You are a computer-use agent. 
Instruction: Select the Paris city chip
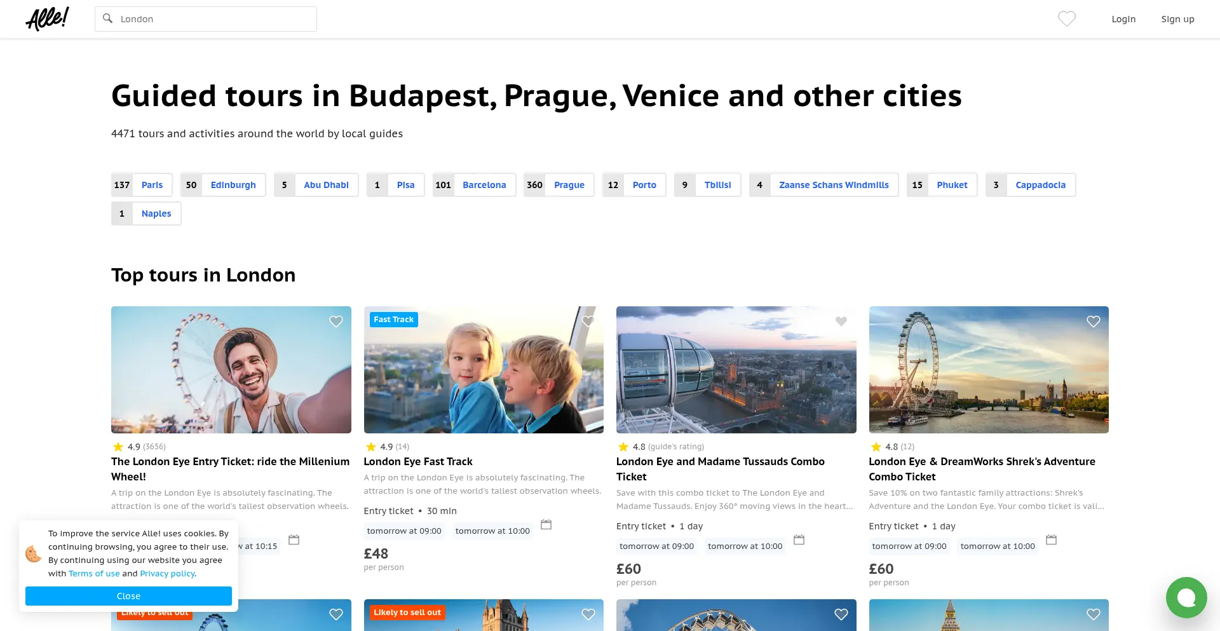pyautogui.click(x=142, y=185)
